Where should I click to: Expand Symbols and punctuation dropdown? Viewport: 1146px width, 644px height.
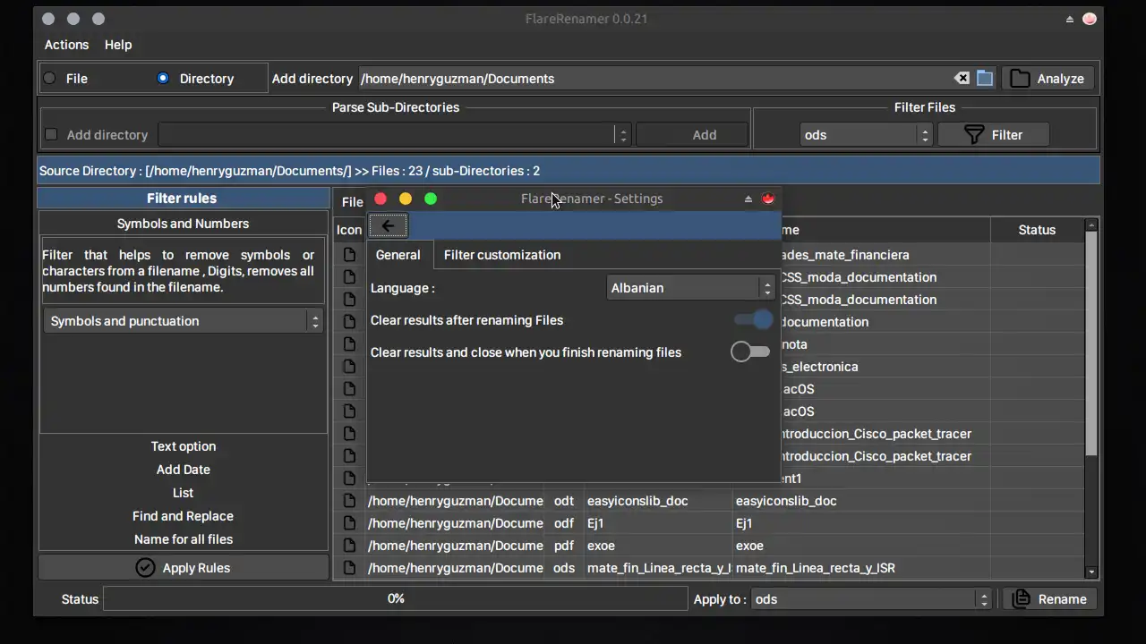184,321
